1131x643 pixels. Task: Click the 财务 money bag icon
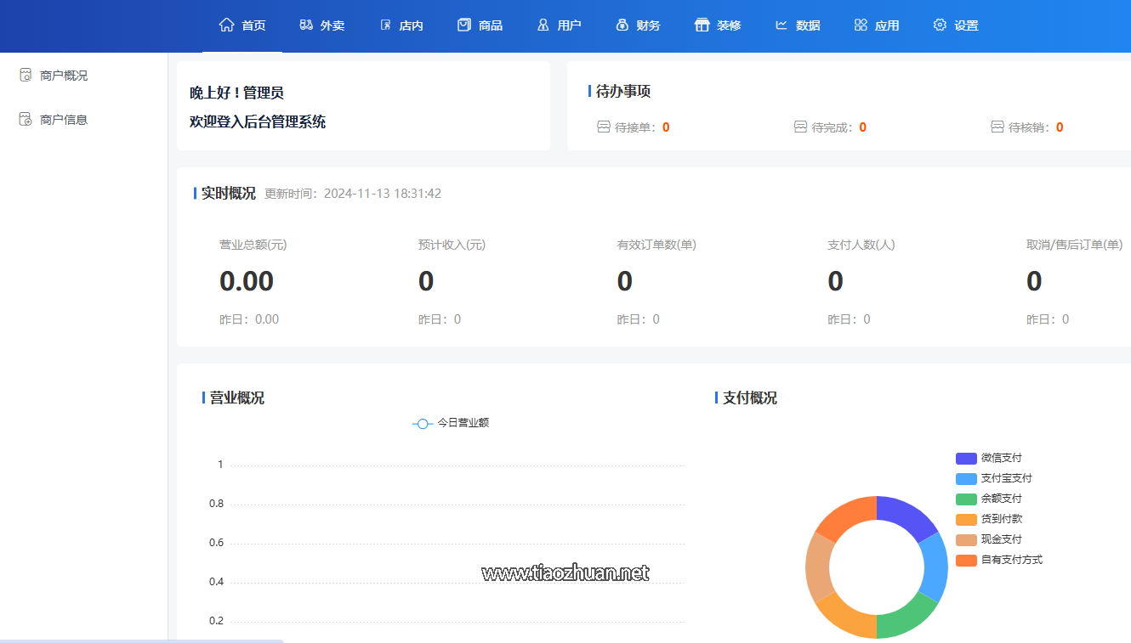[x=622, y=25]
